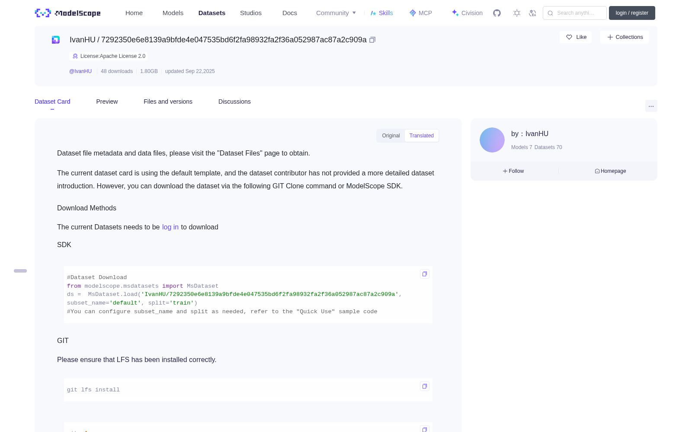Show the Translated dataset card text
692x432 pixels.
[422, 136]
